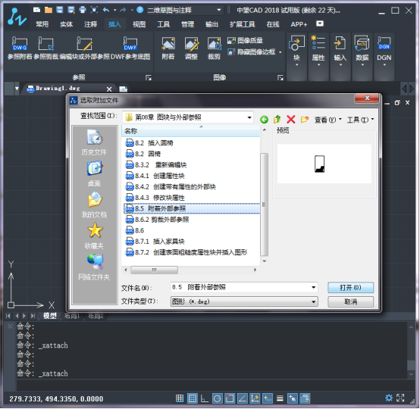
Task: Open the workspace selector dropdown
Action: [219, 10]
